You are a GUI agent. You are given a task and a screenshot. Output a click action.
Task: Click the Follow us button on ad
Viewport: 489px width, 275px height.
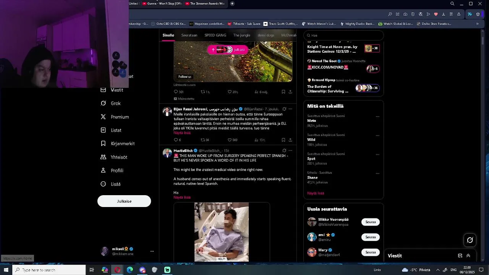(x=185, y=77)
